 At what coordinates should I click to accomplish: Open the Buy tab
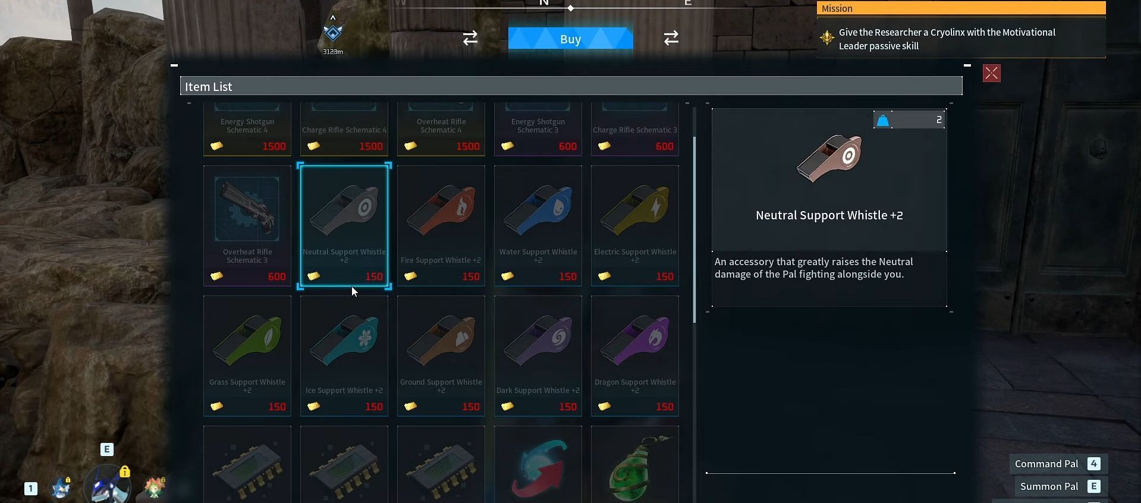571,39
